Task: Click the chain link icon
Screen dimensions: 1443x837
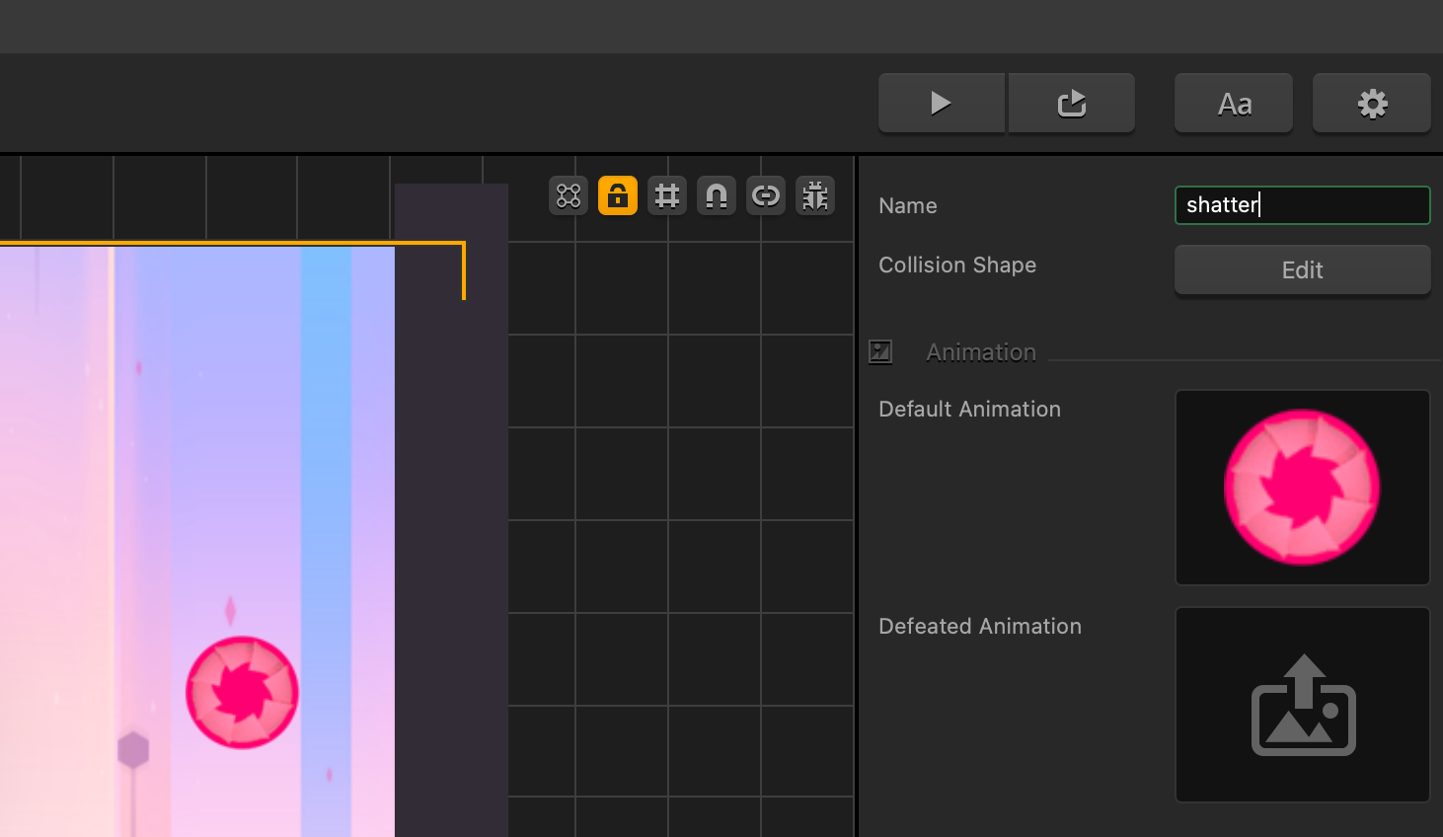Action: pyautogui.click(x=766, y=195)
